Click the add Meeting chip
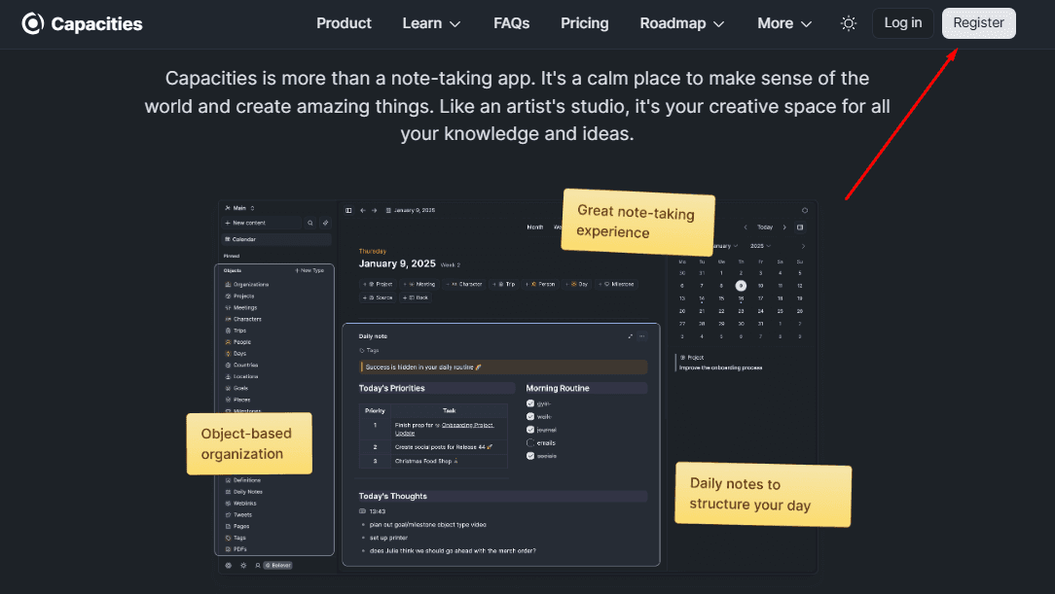 [x=419, y=284]
